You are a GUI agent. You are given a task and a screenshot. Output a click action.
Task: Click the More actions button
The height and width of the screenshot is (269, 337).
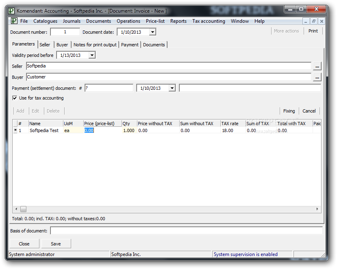click(286, 31)
